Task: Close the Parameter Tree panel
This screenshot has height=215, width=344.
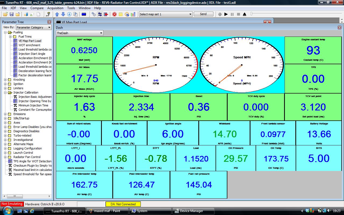Action: [49, 22]
